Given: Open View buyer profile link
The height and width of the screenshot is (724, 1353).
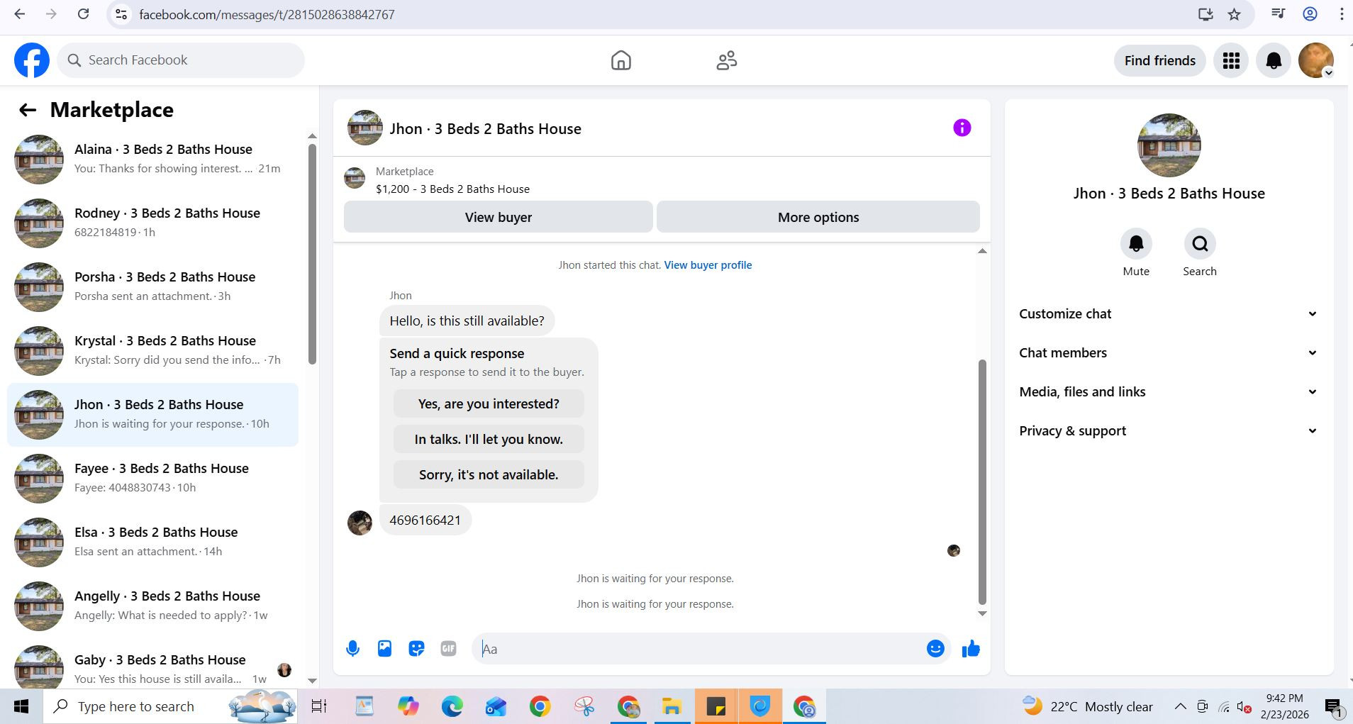Looking at the screenshot, I should point(708,265).
